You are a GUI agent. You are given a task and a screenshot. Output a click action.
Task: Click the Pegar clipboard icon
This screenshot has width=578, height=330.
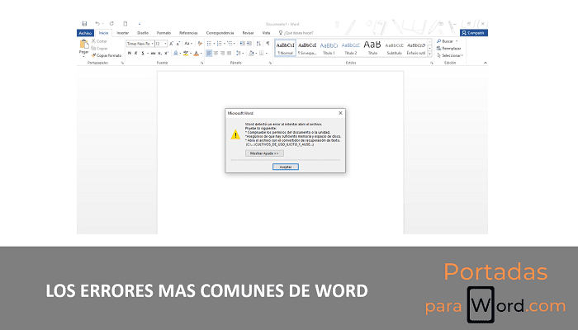pos(83,45)
